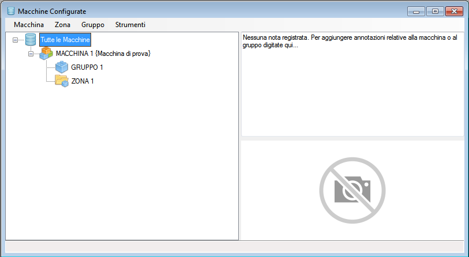Minimize the Macchine Configurate window
The height and width of the screenshot is (257, 469).
(416, 12)
